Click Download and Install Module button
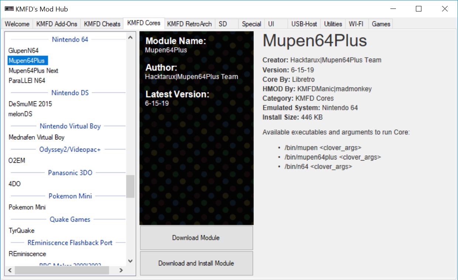Viewport: 458px width, 280px height. [196, 263]
